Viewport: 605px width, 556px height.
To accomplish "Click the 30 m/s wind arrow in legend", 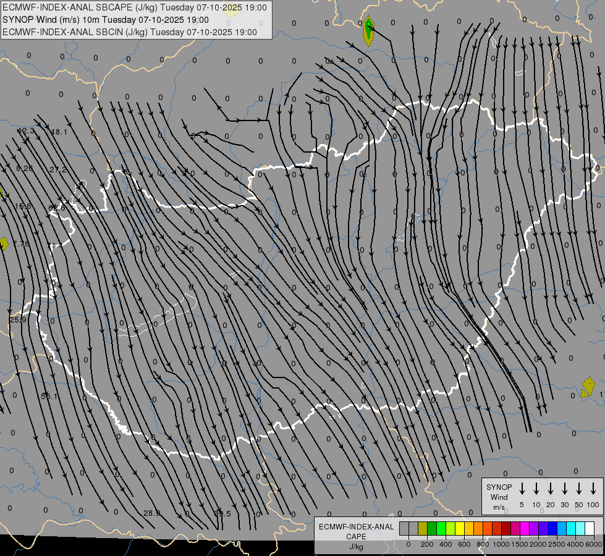I will pos(565,489).
